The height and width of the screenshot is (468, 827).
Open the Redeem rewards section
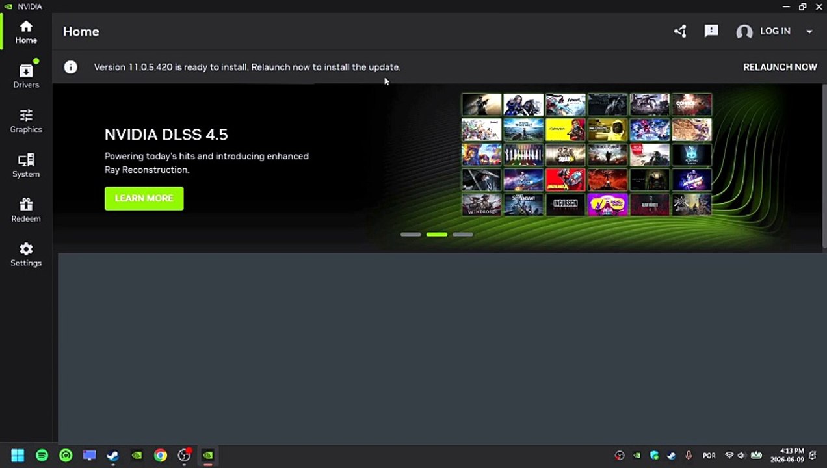tap(26, 210)
